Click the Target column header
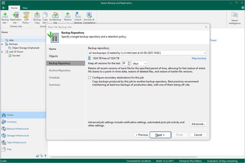The image size is (245, 163). coord(213,40)
